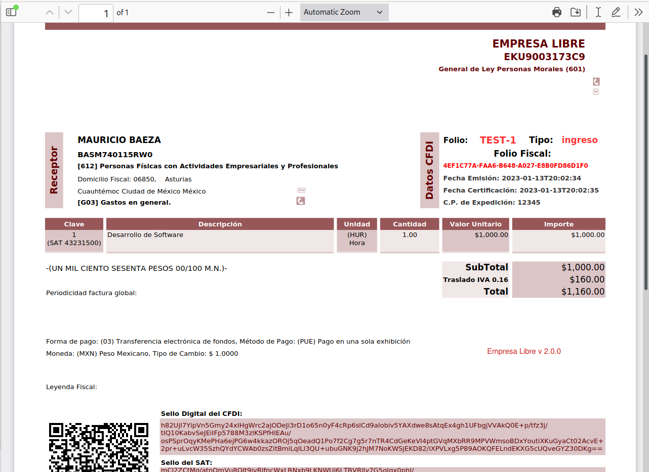Click the Folio Fiscal UUID text
The height and width of the screenshot is (472, 649).
[515, 165]
